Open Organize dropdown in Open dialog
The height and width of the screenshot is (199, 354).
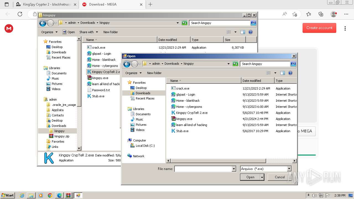133,73
